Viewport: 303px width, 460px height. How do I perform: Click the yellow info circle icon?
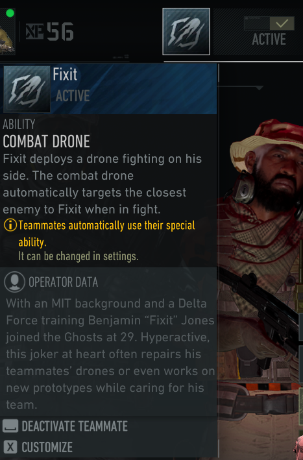pyautogui.click(x=10, y=225)
